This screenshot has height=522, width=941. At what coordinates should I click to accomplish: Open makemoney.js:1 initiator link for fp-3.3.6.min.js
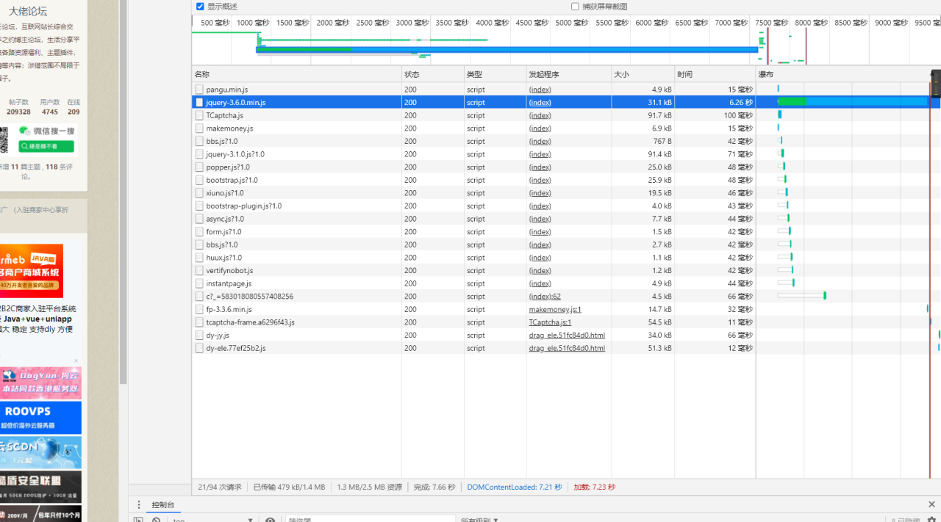554,310
